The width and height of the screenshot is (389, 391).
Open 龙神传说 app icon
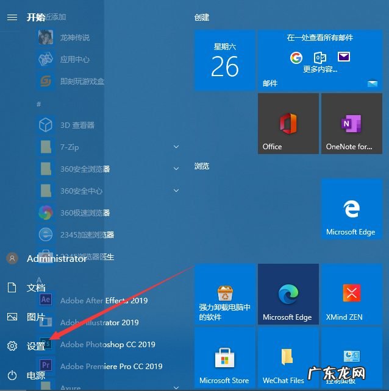coord(46,37)
